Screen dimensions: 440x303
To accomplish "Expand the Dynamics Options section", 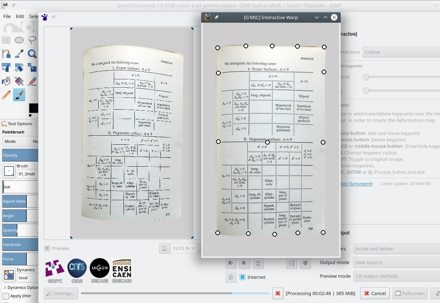I will coord(5,287).
